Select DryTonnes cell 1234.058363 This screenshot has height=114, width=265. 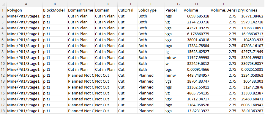(x=251, y=75)
